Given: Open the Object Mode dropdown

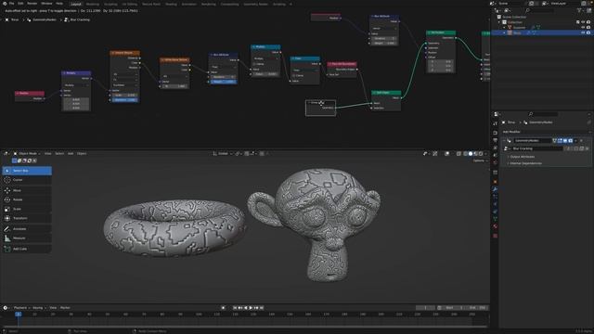Looking at the screenshot, I should [x=27, y=154].
